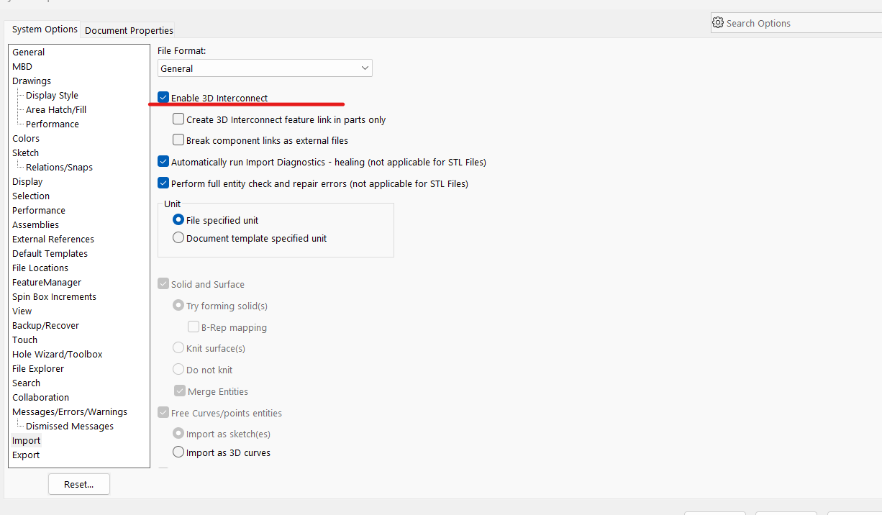The image size is (882, 515).
Task: Select Import as 3D curves option
Action: pyautogui.click(x=178, y=452)
